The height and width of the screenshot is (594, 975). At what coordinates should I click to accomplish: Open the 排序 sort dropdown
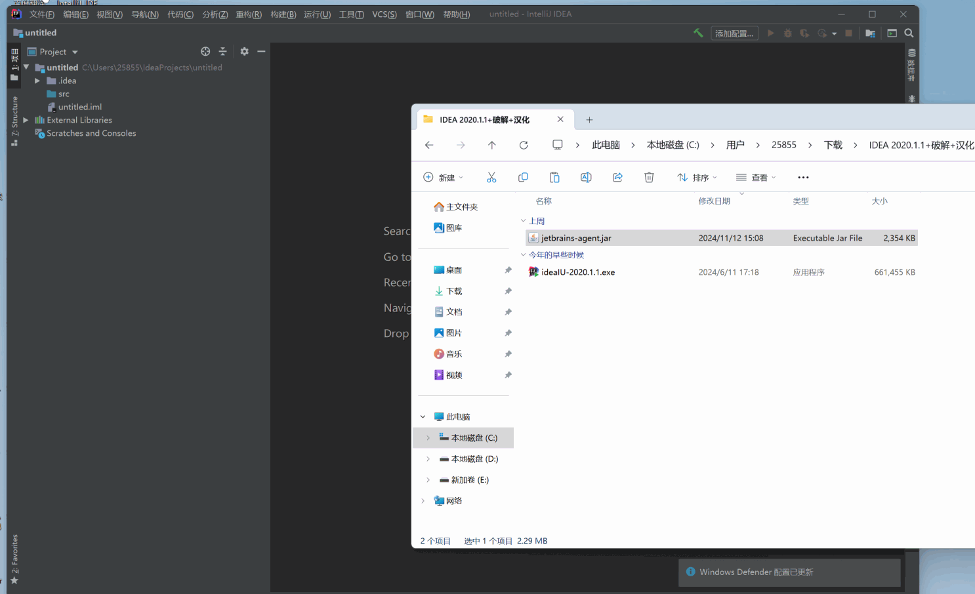697,177
